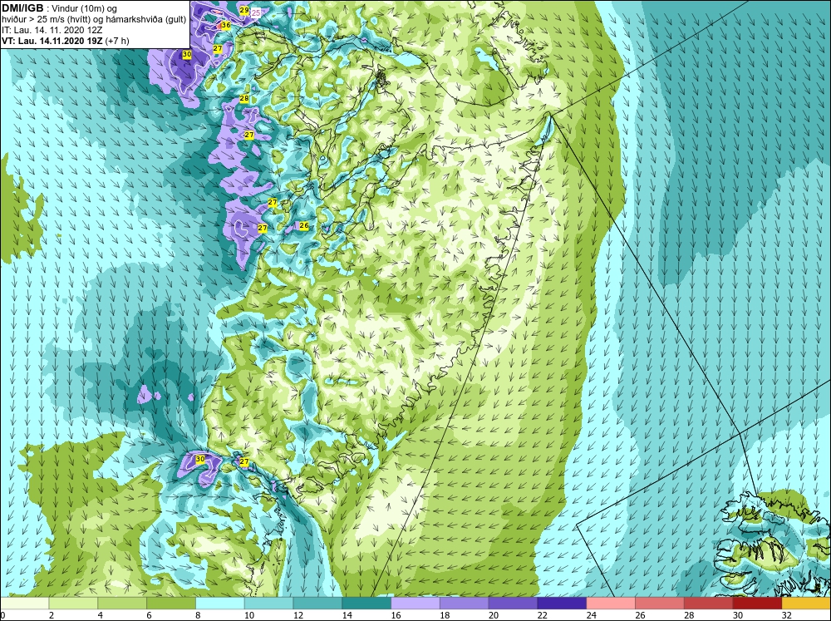Click the 2–4 m/s light green legend swatch
This screenshot has width=831, height=621.
pos(73,604)
